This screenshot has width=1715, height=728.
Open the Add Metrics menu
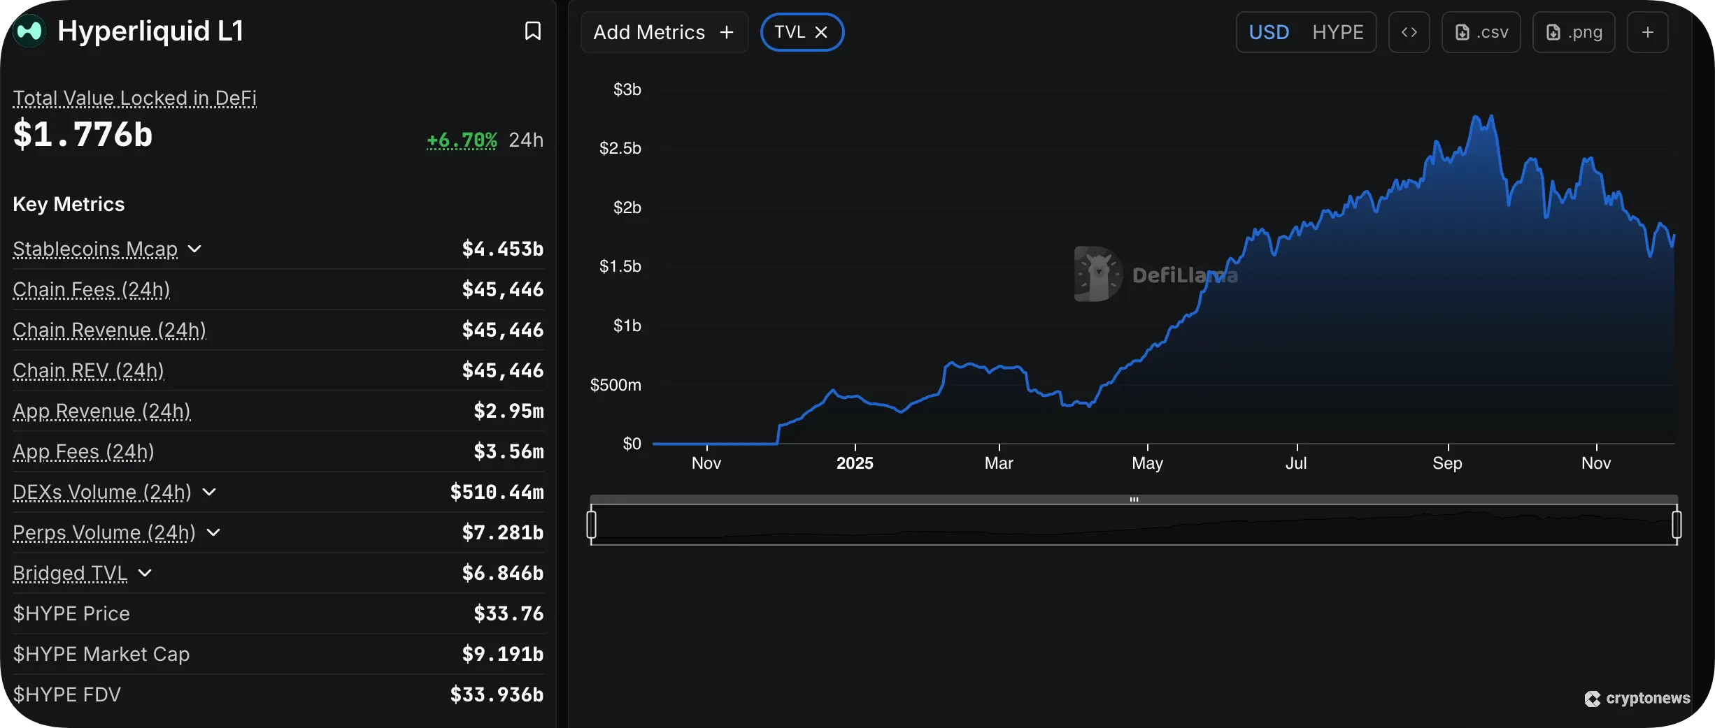pyautogui.click(x=664, y=32)
